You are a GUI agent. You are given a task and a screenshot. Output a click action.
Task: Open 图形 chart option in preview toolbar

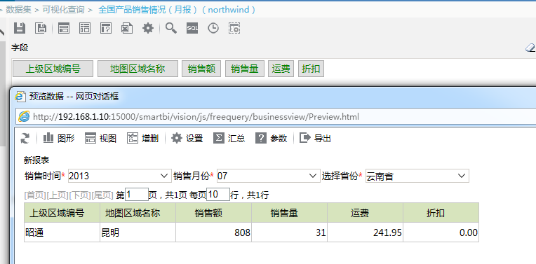click(x=59, y=138)
